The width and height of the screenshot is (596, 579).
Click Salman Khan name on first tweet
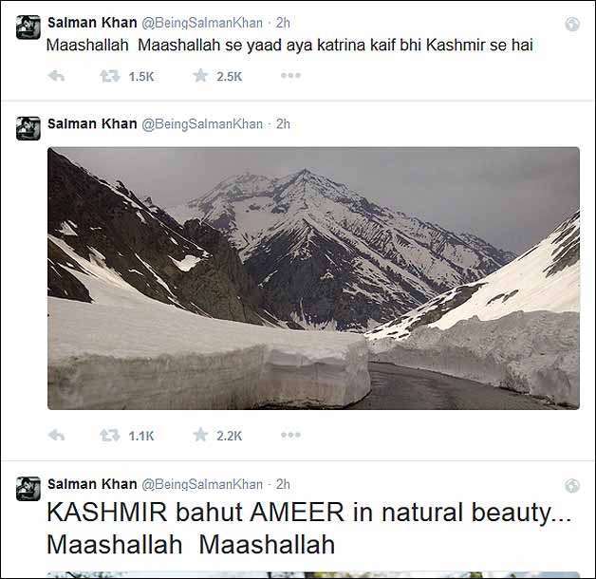92,23
